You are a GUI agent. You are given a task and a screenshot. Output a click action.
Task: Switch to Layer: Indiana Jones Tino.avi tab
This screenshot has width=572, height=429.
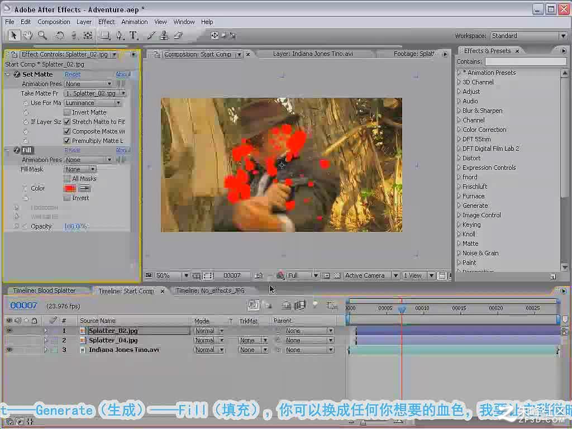click(x=313, y=54)
